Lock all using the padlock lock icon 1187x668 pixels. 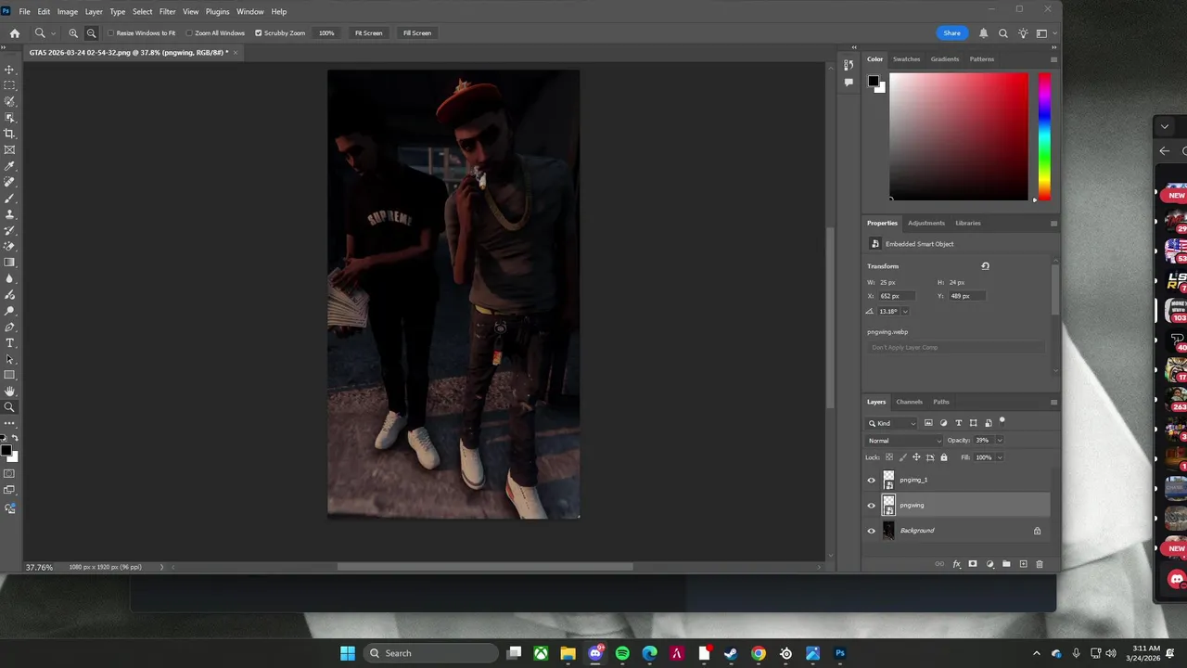944,457
